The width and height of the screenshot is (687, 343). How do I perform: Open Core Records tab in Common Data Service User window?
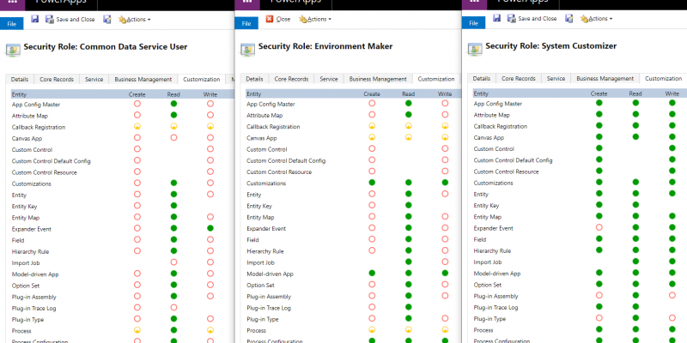coord(57,79)
